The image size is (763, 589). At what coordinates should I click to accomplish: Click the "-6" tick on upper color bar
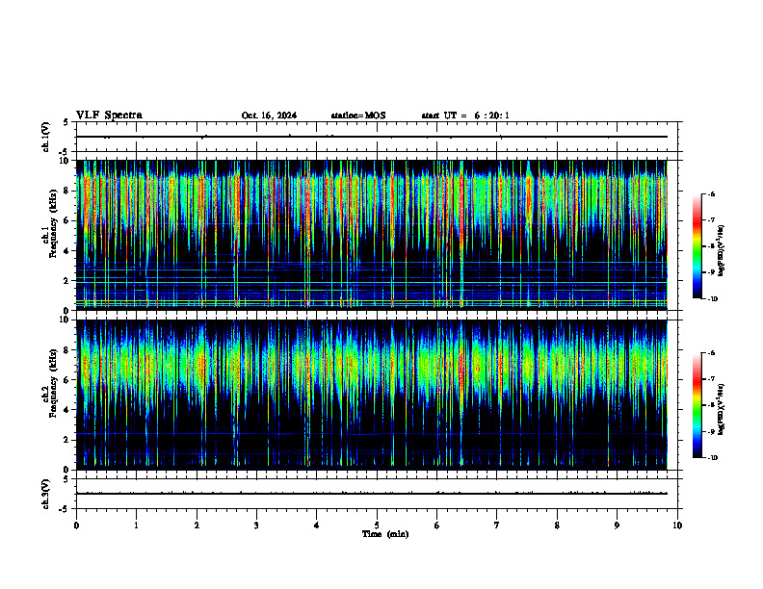(711, 193)
